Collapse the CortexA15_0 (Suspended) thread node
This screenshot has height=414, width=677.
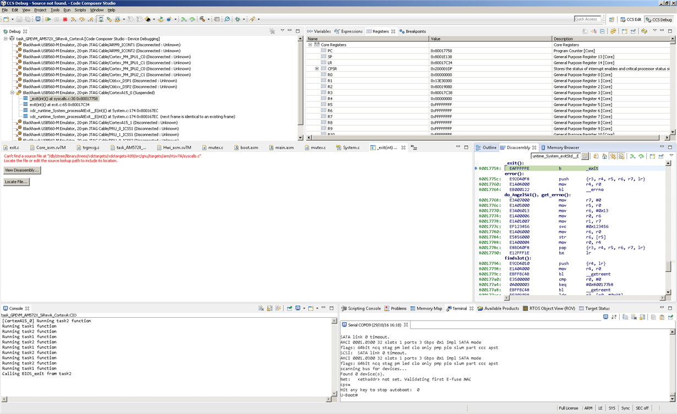coord(12,92)
